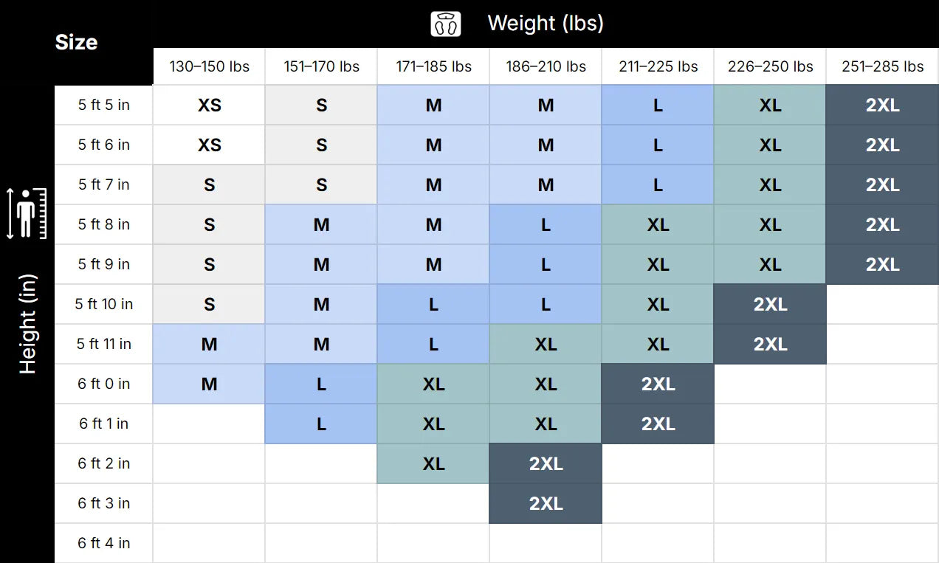Select the 130–150 lbs column header
Image resolution: width=939 pixels, height=563 pixels.
(x=209, y=66)
